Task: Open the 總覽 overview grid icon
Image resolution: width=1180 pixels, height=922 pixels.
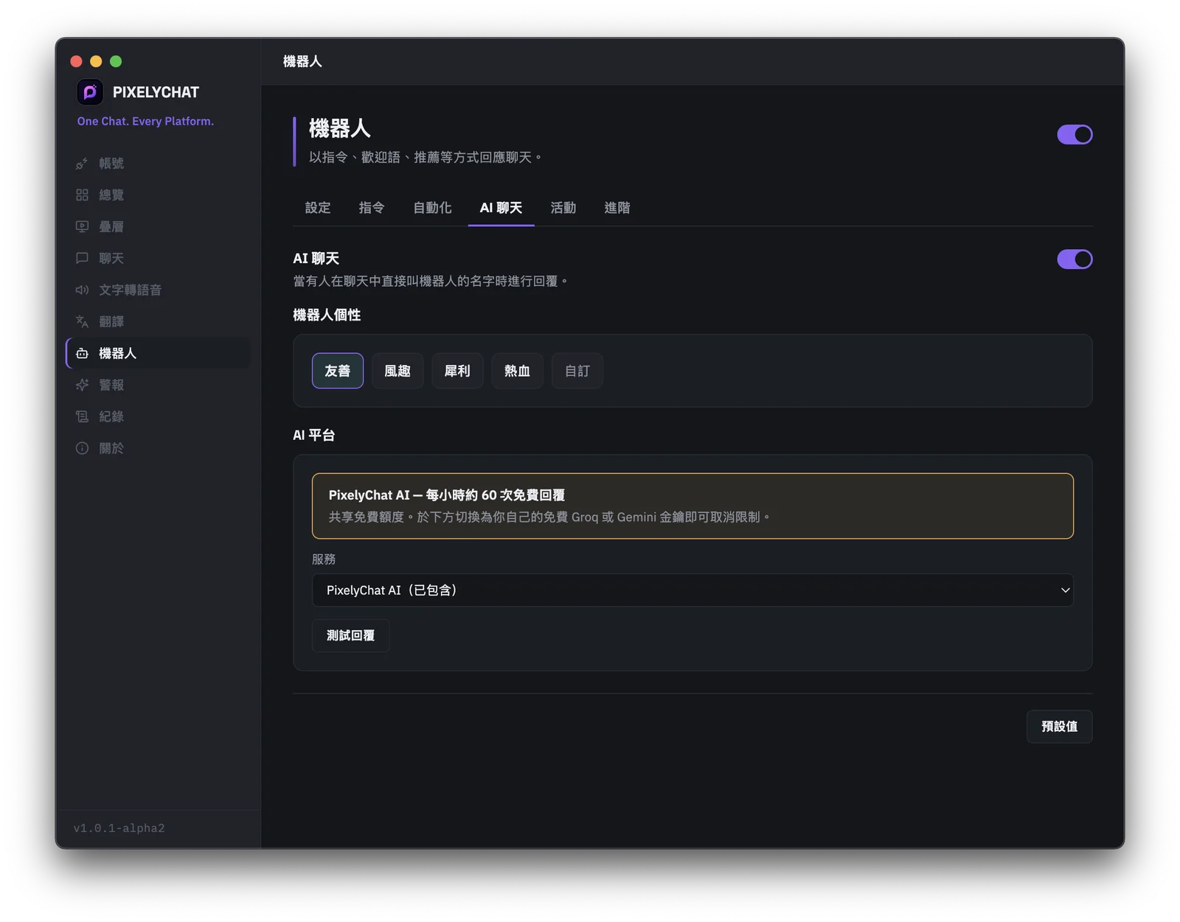Action: pyautogui.click(x=82, y=195)
